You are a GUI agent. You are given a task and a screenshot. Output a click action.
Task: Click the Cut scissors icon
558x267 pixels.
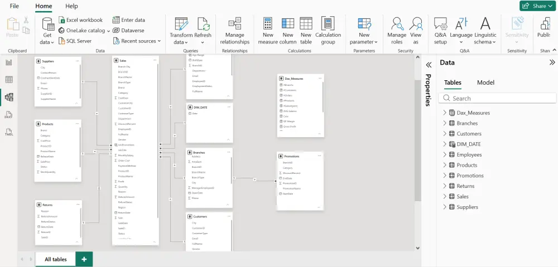click(26, 20)
